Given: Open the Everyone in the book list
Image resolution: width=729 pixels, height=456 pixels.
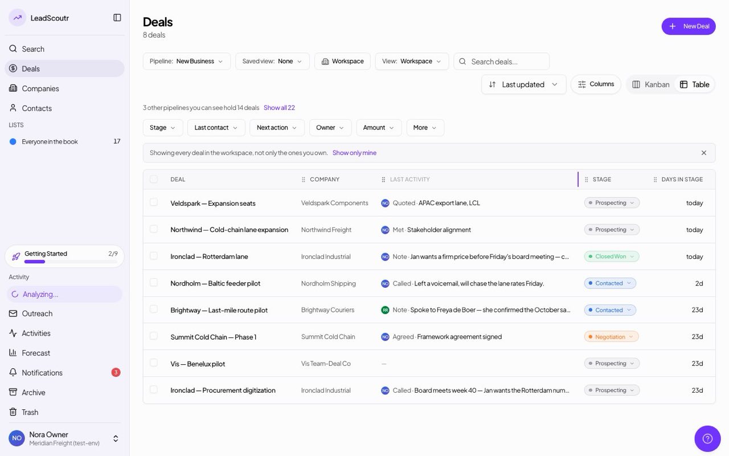Looking at the screenshot, I should click(x=64, y=141).
